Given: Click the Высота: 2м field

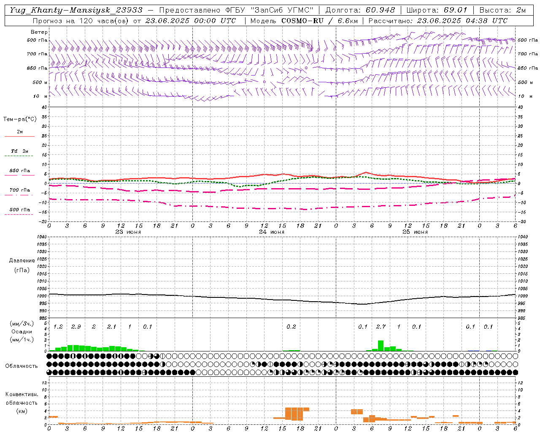Looking at the screenshot, I should click(x=502, y=10).
